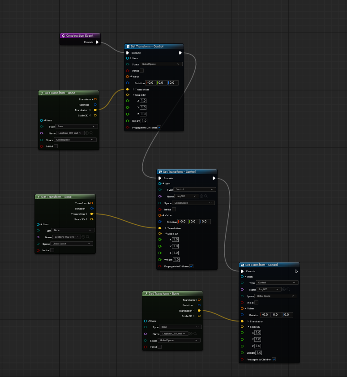The width and height of the screenshot is (347, 377).
Task: Click the search icon beside LegBone_001_end name
Action: point(91,133)
